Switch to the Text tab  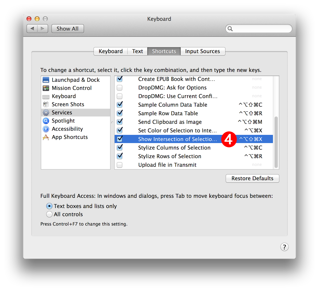pos(138,51)
